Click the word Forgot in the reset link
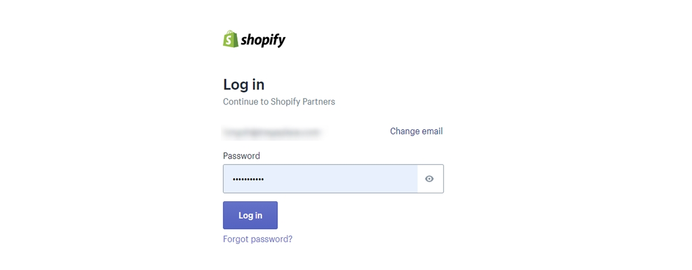 [236, 239]
